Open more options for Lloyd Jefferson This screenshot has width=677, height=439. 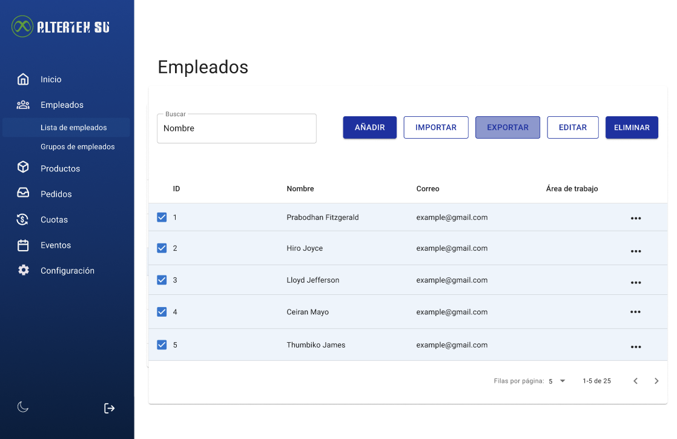636,283
